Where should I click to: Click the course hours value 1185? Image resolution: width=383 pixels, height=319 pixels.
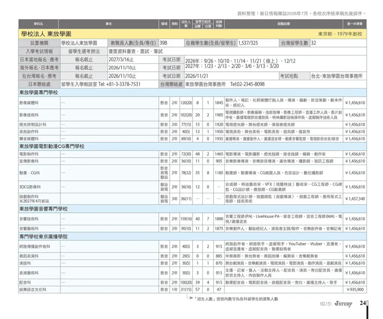click(219, 173)
